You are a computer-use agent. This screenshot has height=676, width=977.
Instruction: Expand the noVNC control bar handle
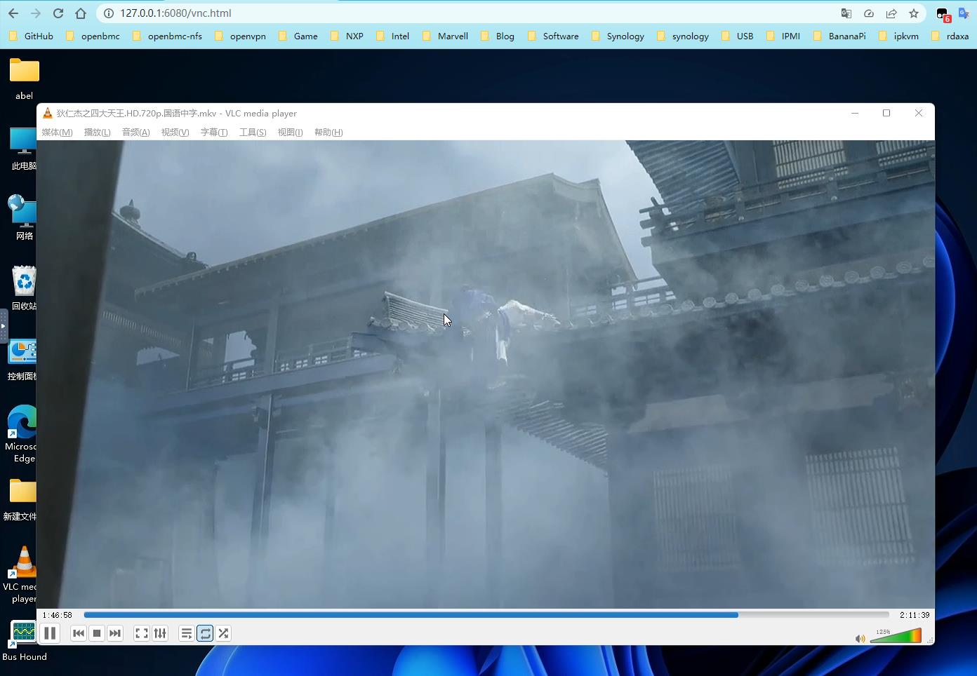click(x=4, y=326)
